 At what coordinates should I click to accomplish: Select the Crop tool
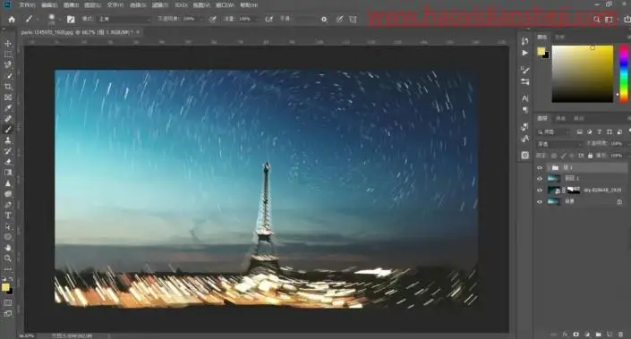click(8, 87)
